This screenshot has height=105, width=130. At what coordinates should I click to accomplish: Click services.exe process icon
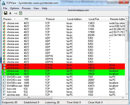4,95
